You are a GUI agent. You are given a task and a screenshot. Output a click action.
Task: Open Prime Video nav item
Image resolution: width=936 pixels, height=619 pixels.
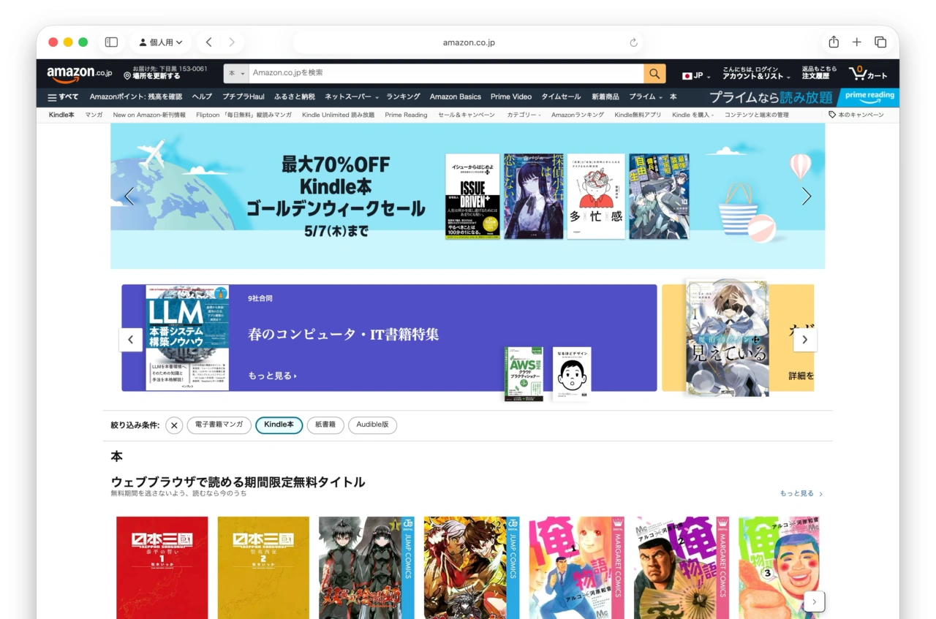tap(511, 97)
